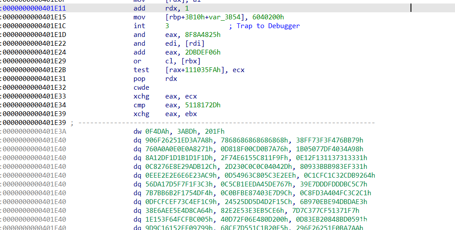455x230 pixels.
Task: Click the address 0000000000401E3A of the dw line
Action: point(34,131)
